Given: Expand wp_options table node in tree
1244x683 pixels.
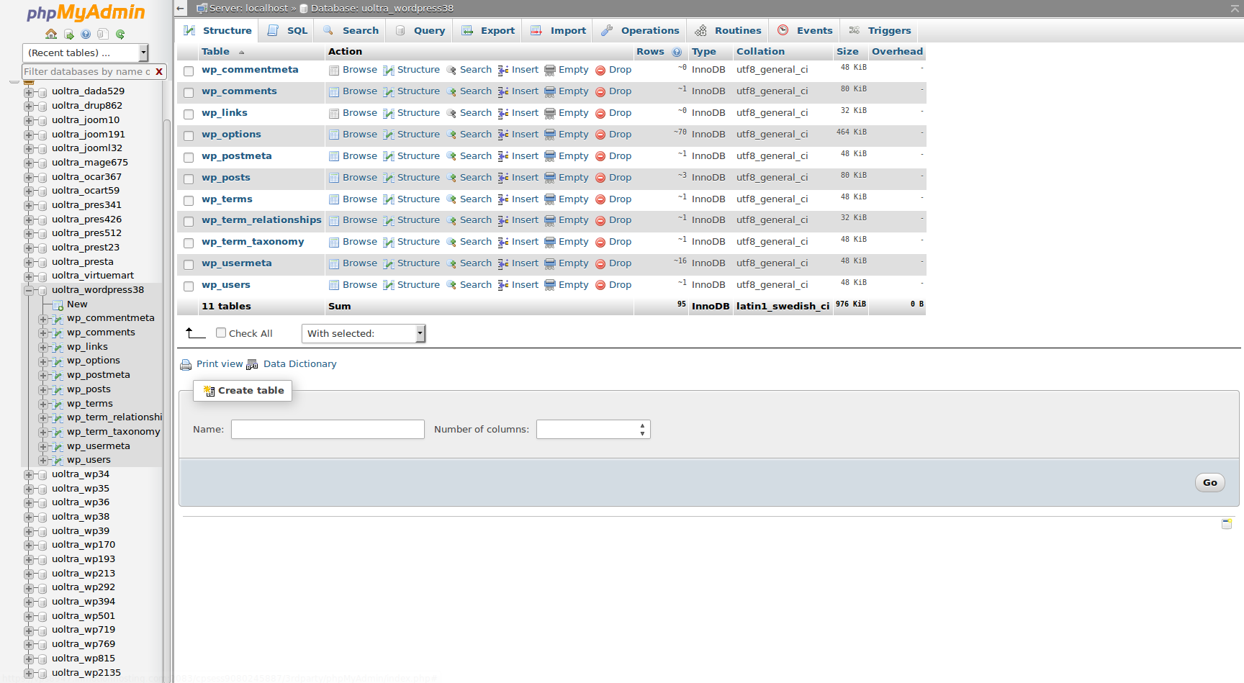Looking at the screenshot, I should click(43, 361).
